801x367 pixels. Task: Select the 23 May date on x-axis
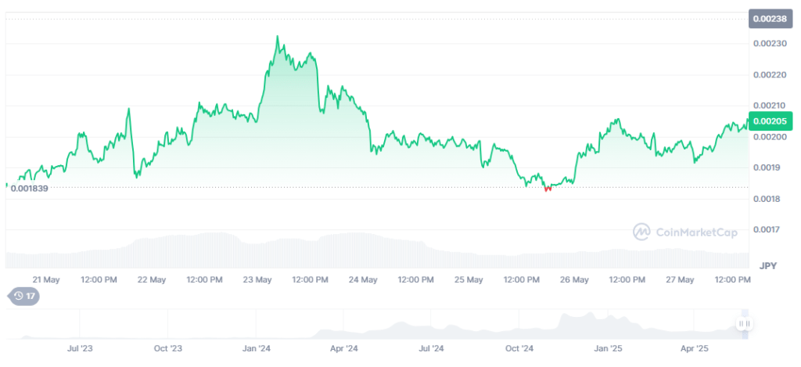tap(257, 279)
